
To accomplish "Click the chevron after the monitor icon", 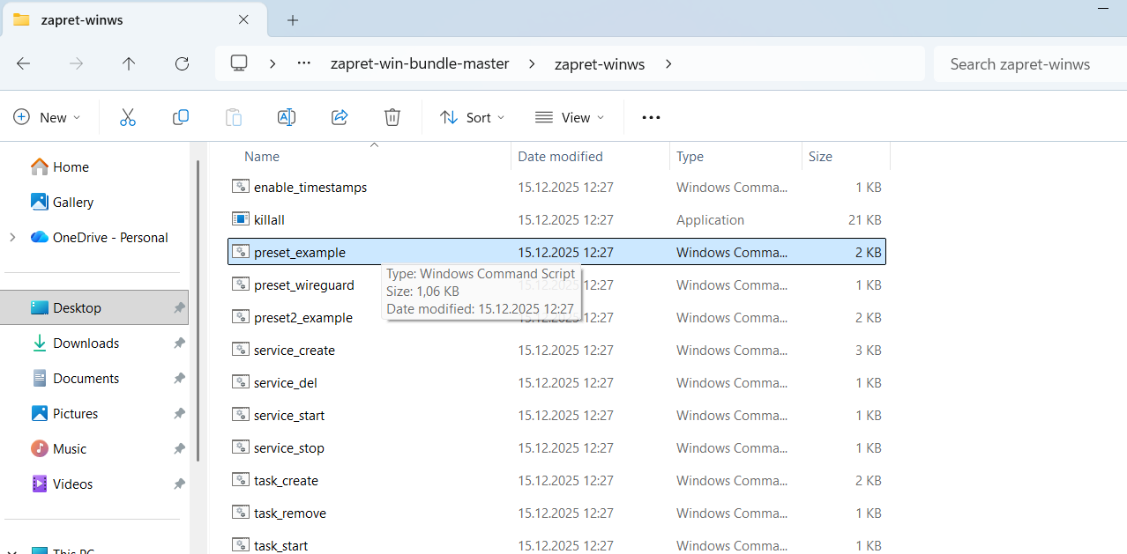I will 272,63.
